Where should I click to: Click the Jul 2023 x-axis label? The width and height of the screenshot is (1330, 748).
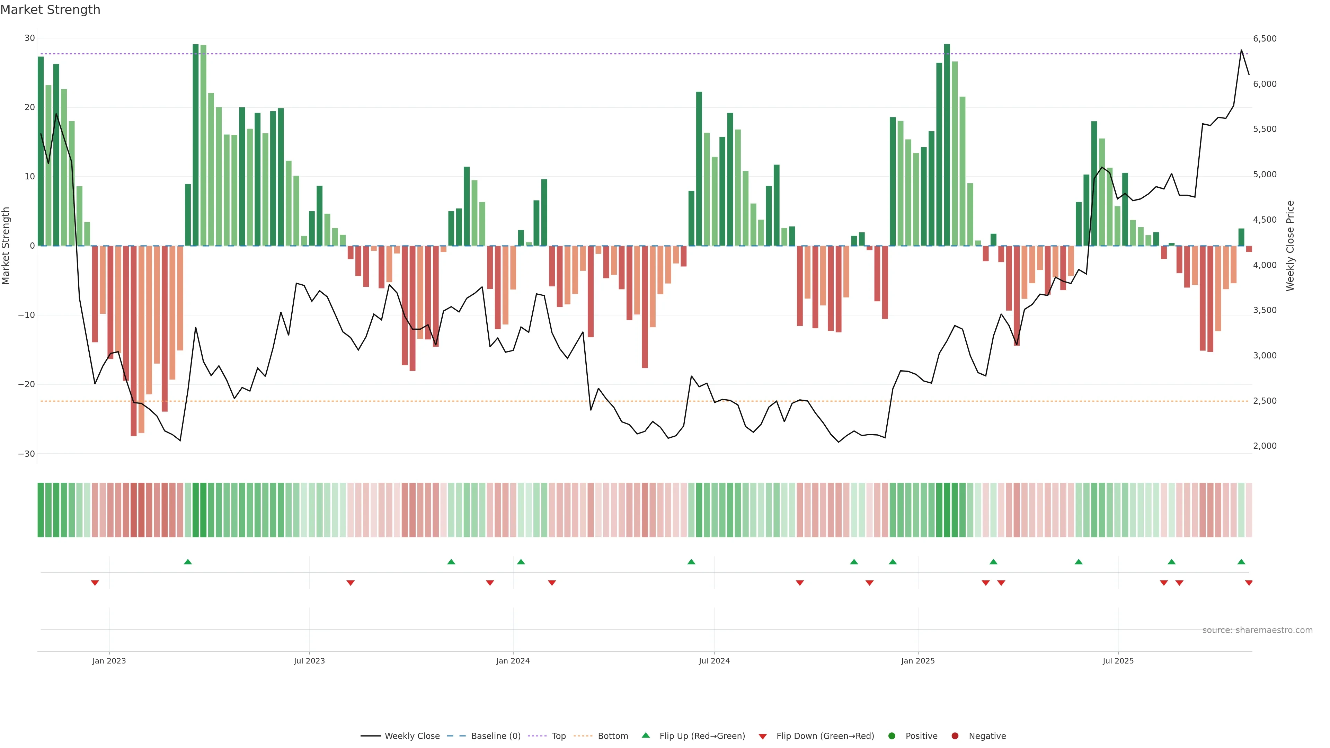click(309, 661)
